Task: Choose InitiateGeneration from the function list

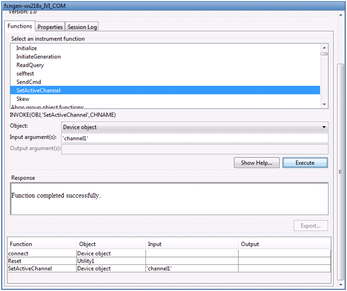Action: click(x=38, y=57)
